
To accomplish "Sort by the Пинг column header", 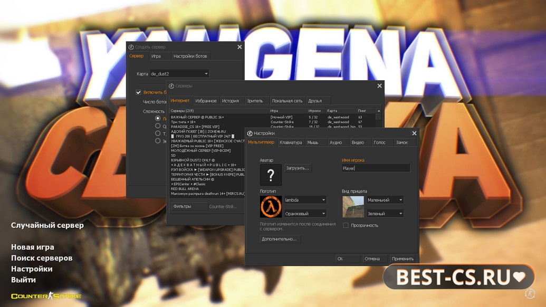I will pos(366,111).
